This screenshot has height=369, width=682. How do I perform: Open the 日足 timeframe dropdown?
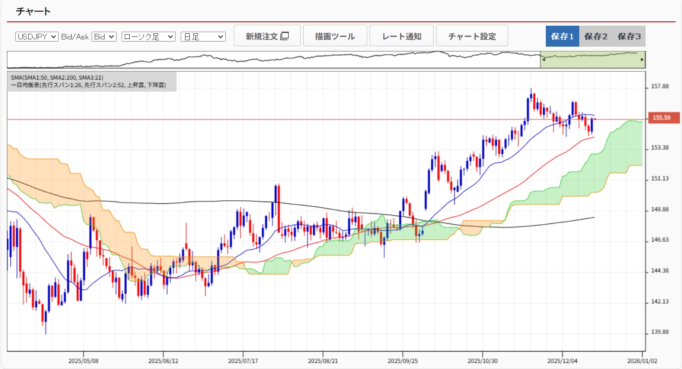pos(203,37)
